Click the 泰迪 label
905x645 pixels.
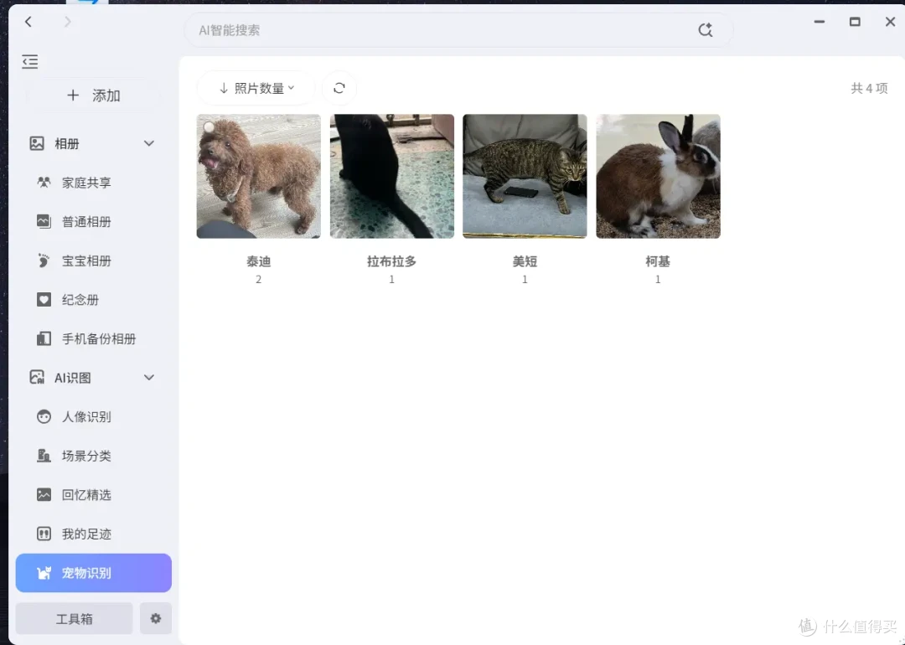pyautogui.click(x=259, y=262)
